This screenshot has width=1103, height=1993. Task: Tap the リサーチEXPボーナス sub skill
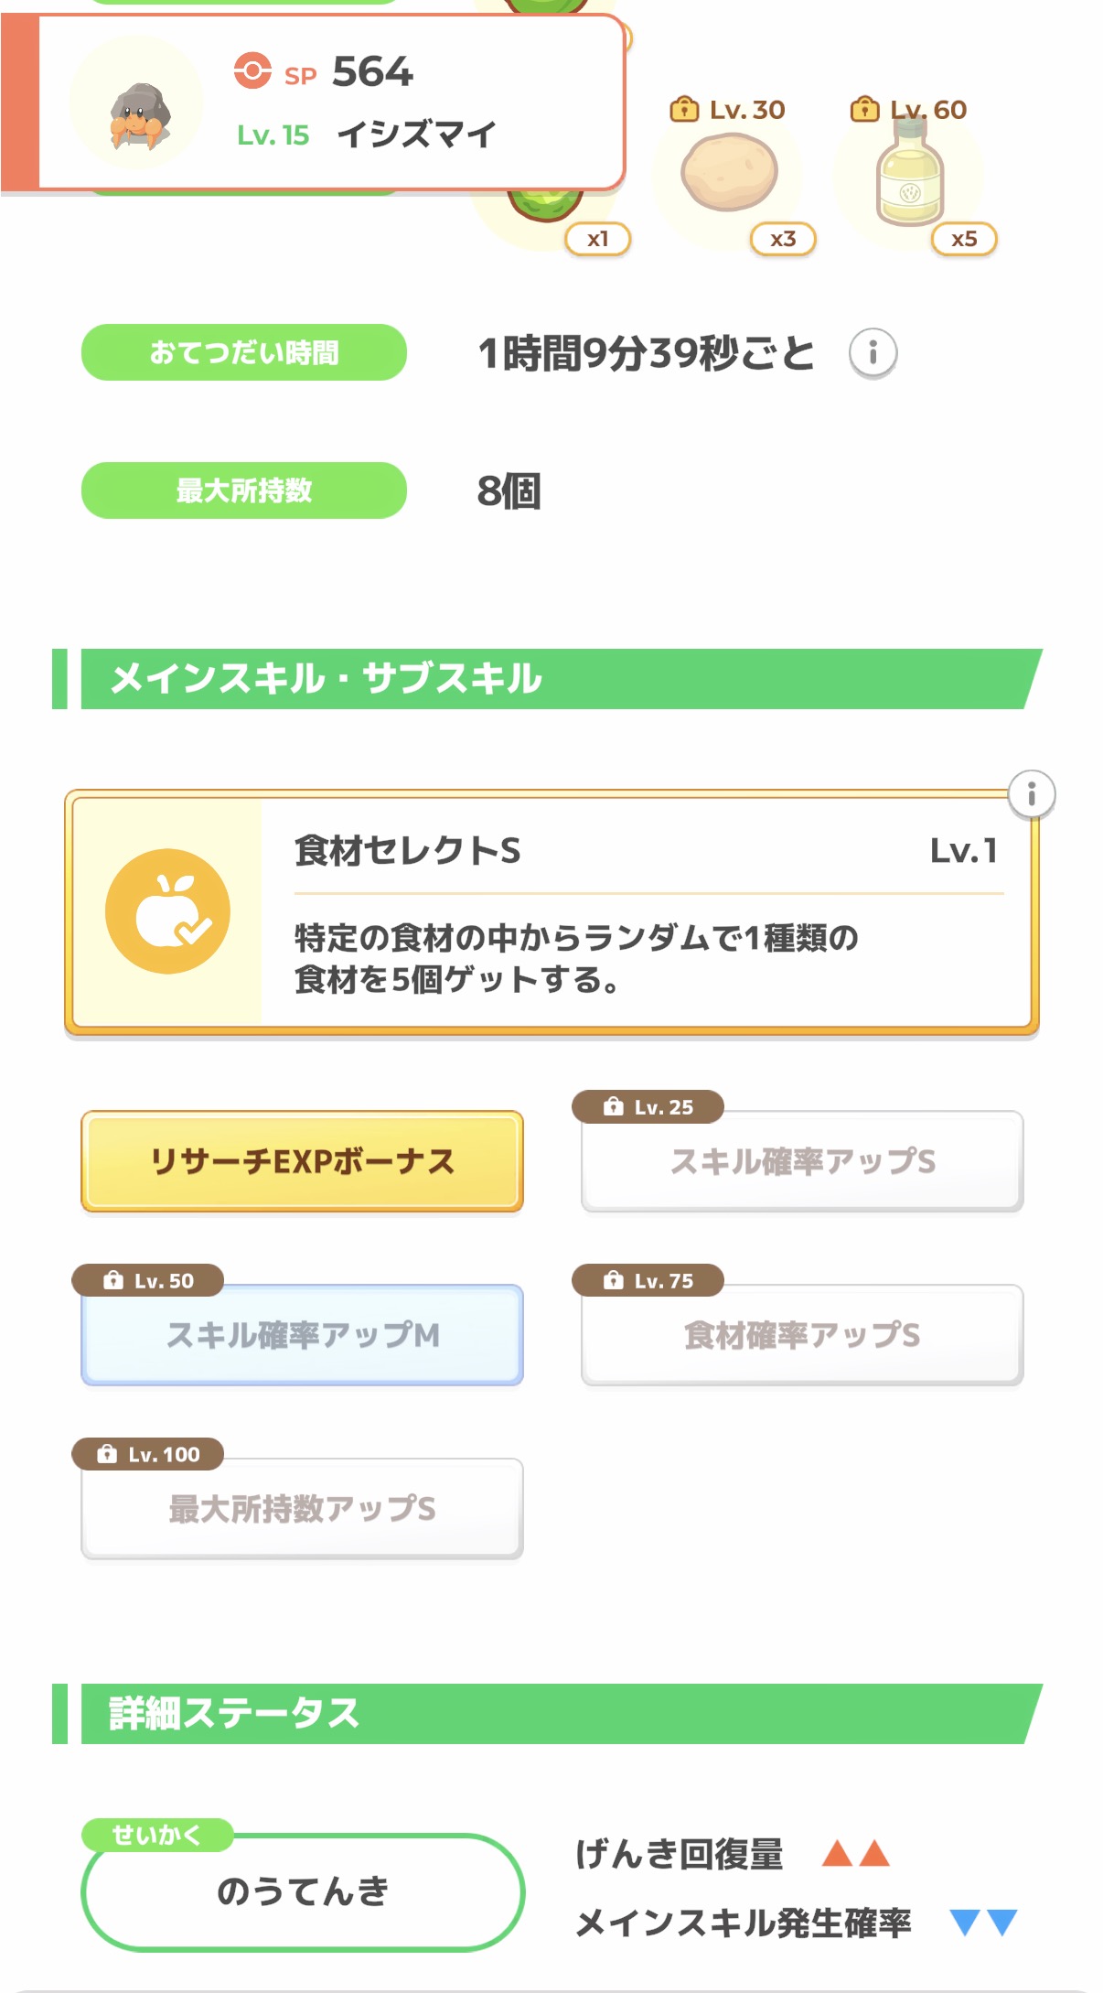click(302, 1161)
